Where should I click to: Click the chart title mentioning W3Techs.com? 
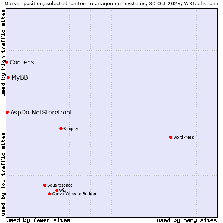111,3
